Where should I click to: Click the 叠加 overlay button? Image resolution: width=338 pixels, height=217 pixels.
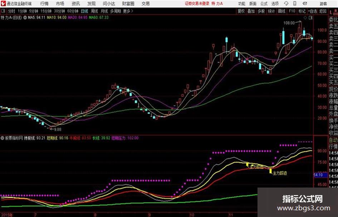[251, 11]
